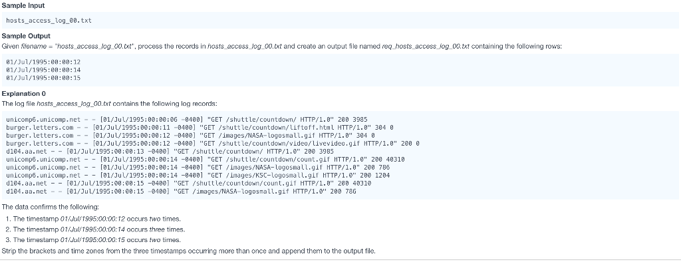Image resolution: width=681 pixels, height=264 pixels.
Task: Click the log line ending 200 3985 from unicomp6
Action: pyautogui.click(x=188, y=120)
